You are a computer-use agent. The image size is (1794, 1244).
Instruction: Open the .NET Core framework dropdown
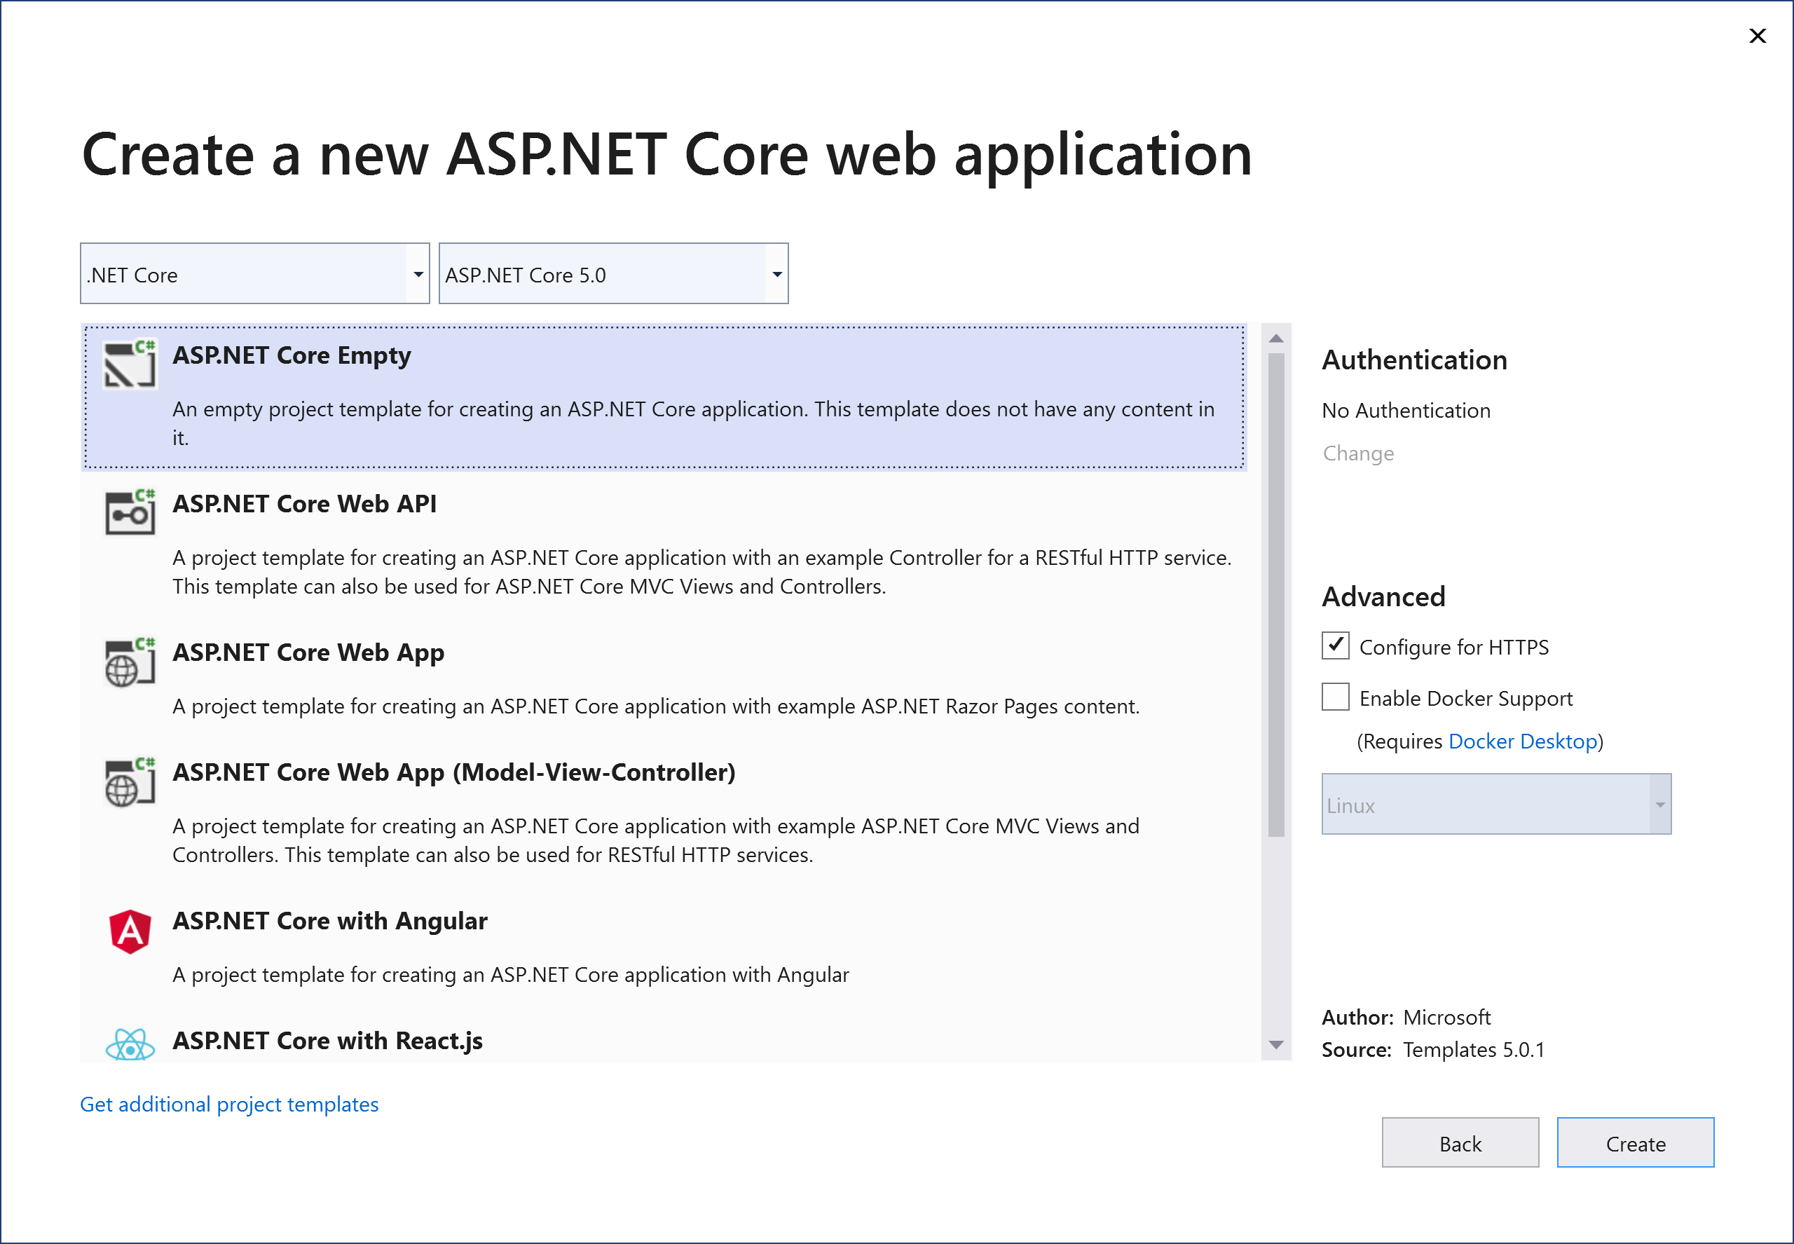[x=255, y=273]
